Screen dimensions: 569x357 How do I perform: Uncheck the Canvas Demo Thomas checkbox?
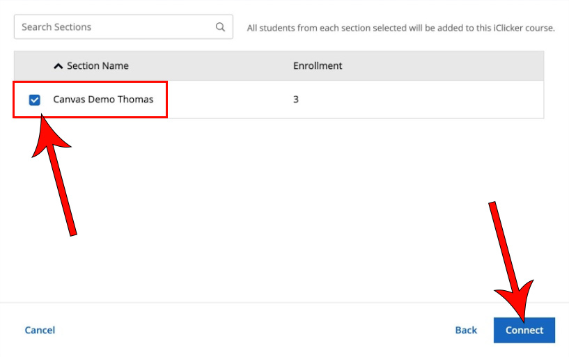tap(35, 100)
